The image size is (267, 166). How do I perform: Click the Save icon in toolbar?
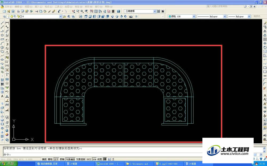pyautogui.click(x=13, y=11)
